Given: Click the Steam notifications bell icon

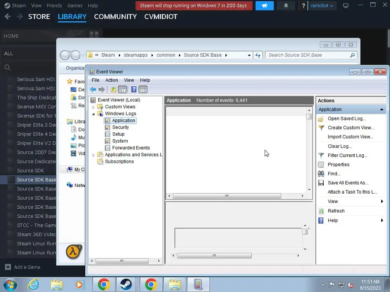Looking at the screenshot, I should [286, 5].
